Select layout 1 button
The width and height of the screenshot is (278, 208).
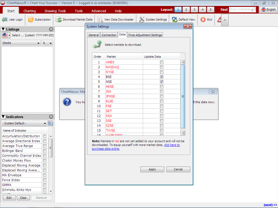pos(178,9)
